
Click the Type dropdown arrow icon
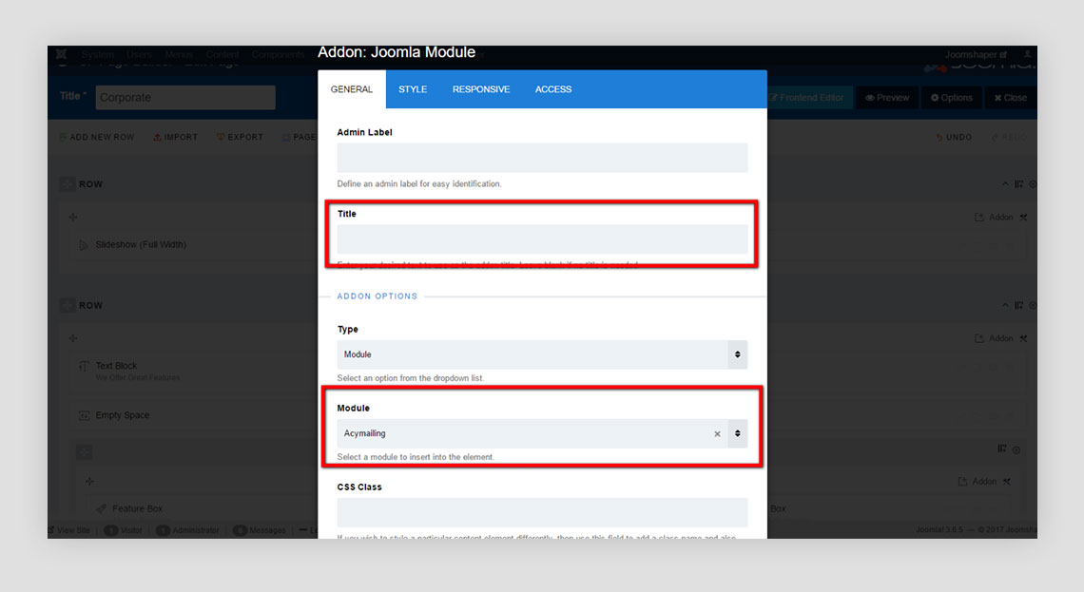click(738, 354)
